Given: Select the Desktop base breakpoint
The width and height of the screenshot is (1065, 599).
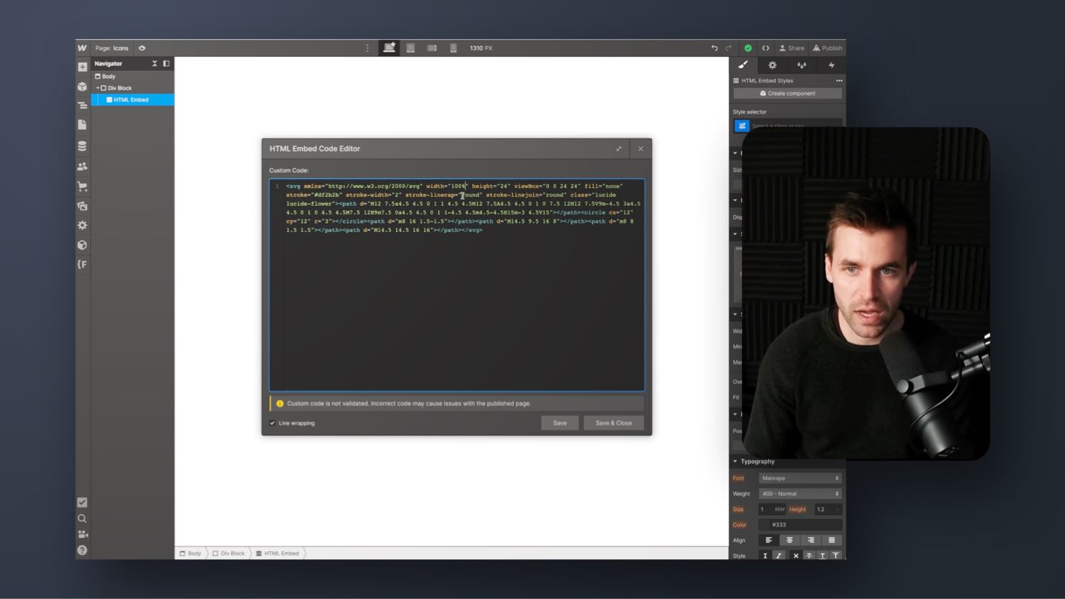Looking at the screenshot, I should click(389, 48).
